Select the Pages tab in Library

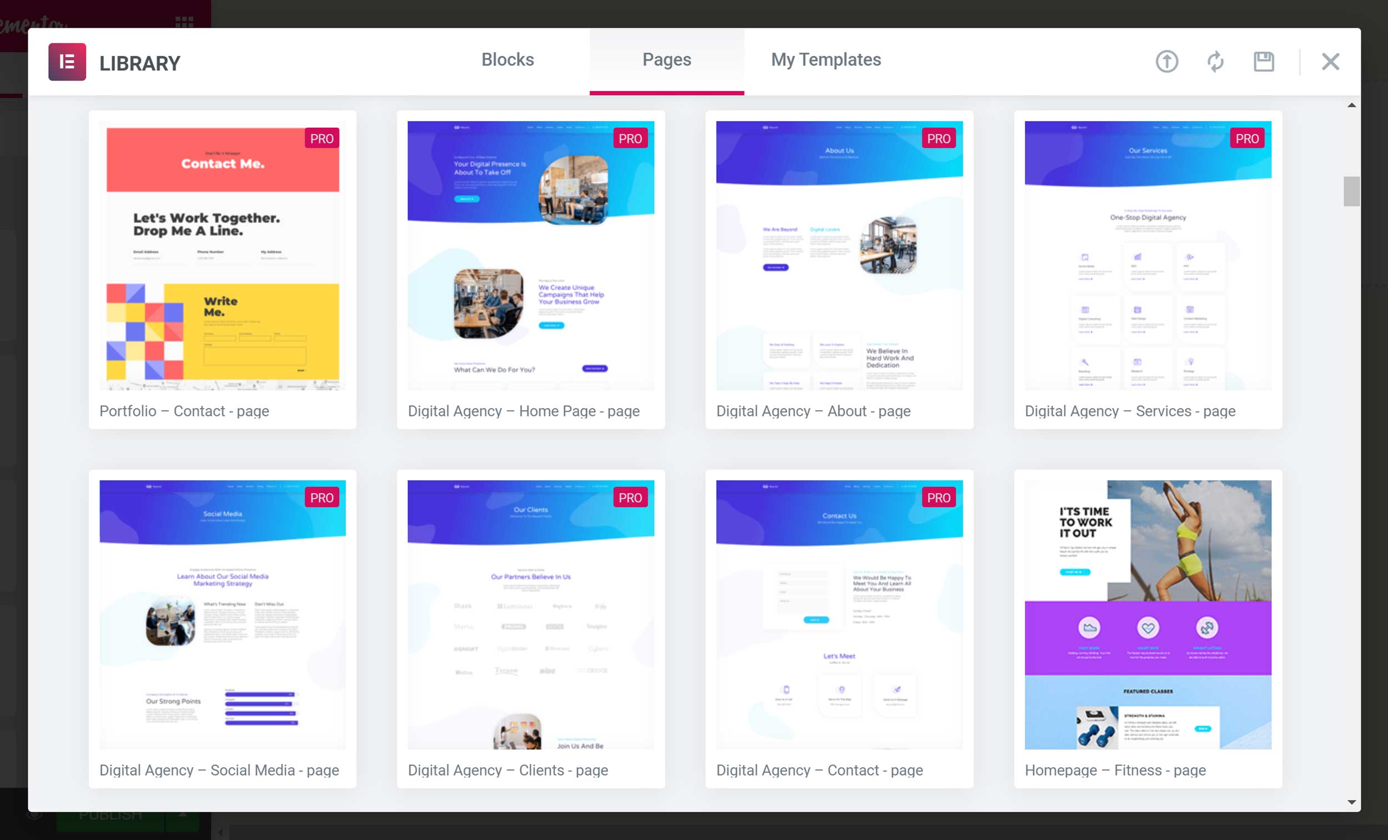coord(666,59)
